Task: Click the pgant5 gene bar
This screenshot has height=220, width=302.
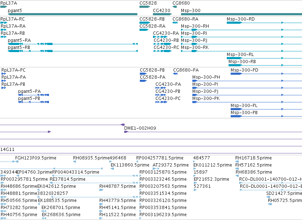Action: (72, 14)
